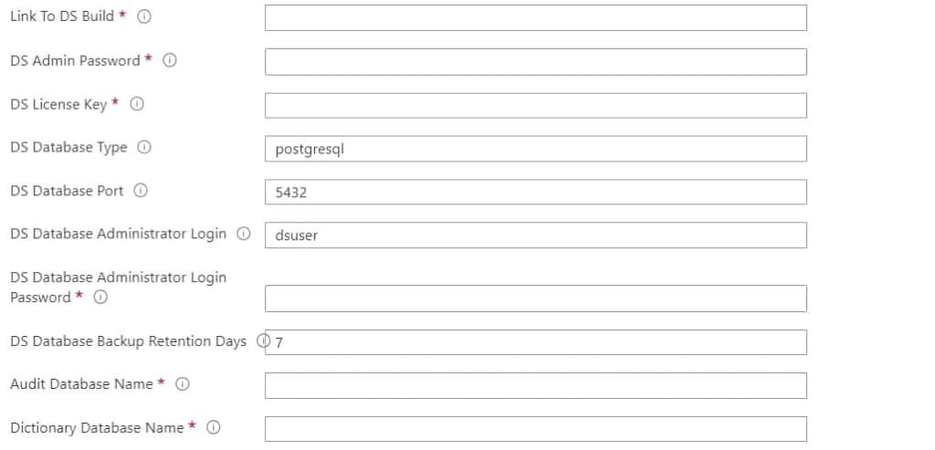The image size is (935, 450).
Task: Click into the DS Admin Password field
Action: [535, 62]
